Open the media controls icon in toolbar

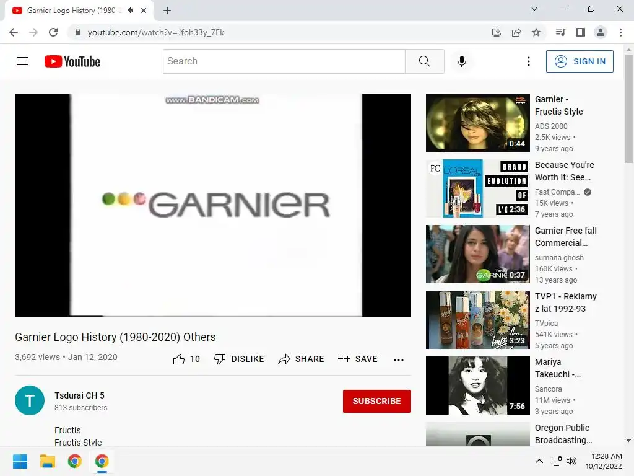click(560, 32)
